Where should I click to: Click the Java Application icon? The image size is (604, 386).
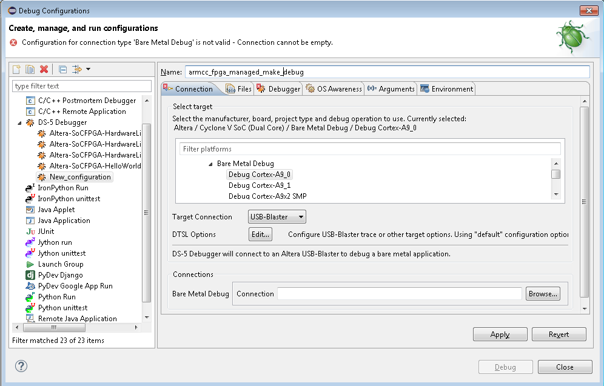click(30, 221)
